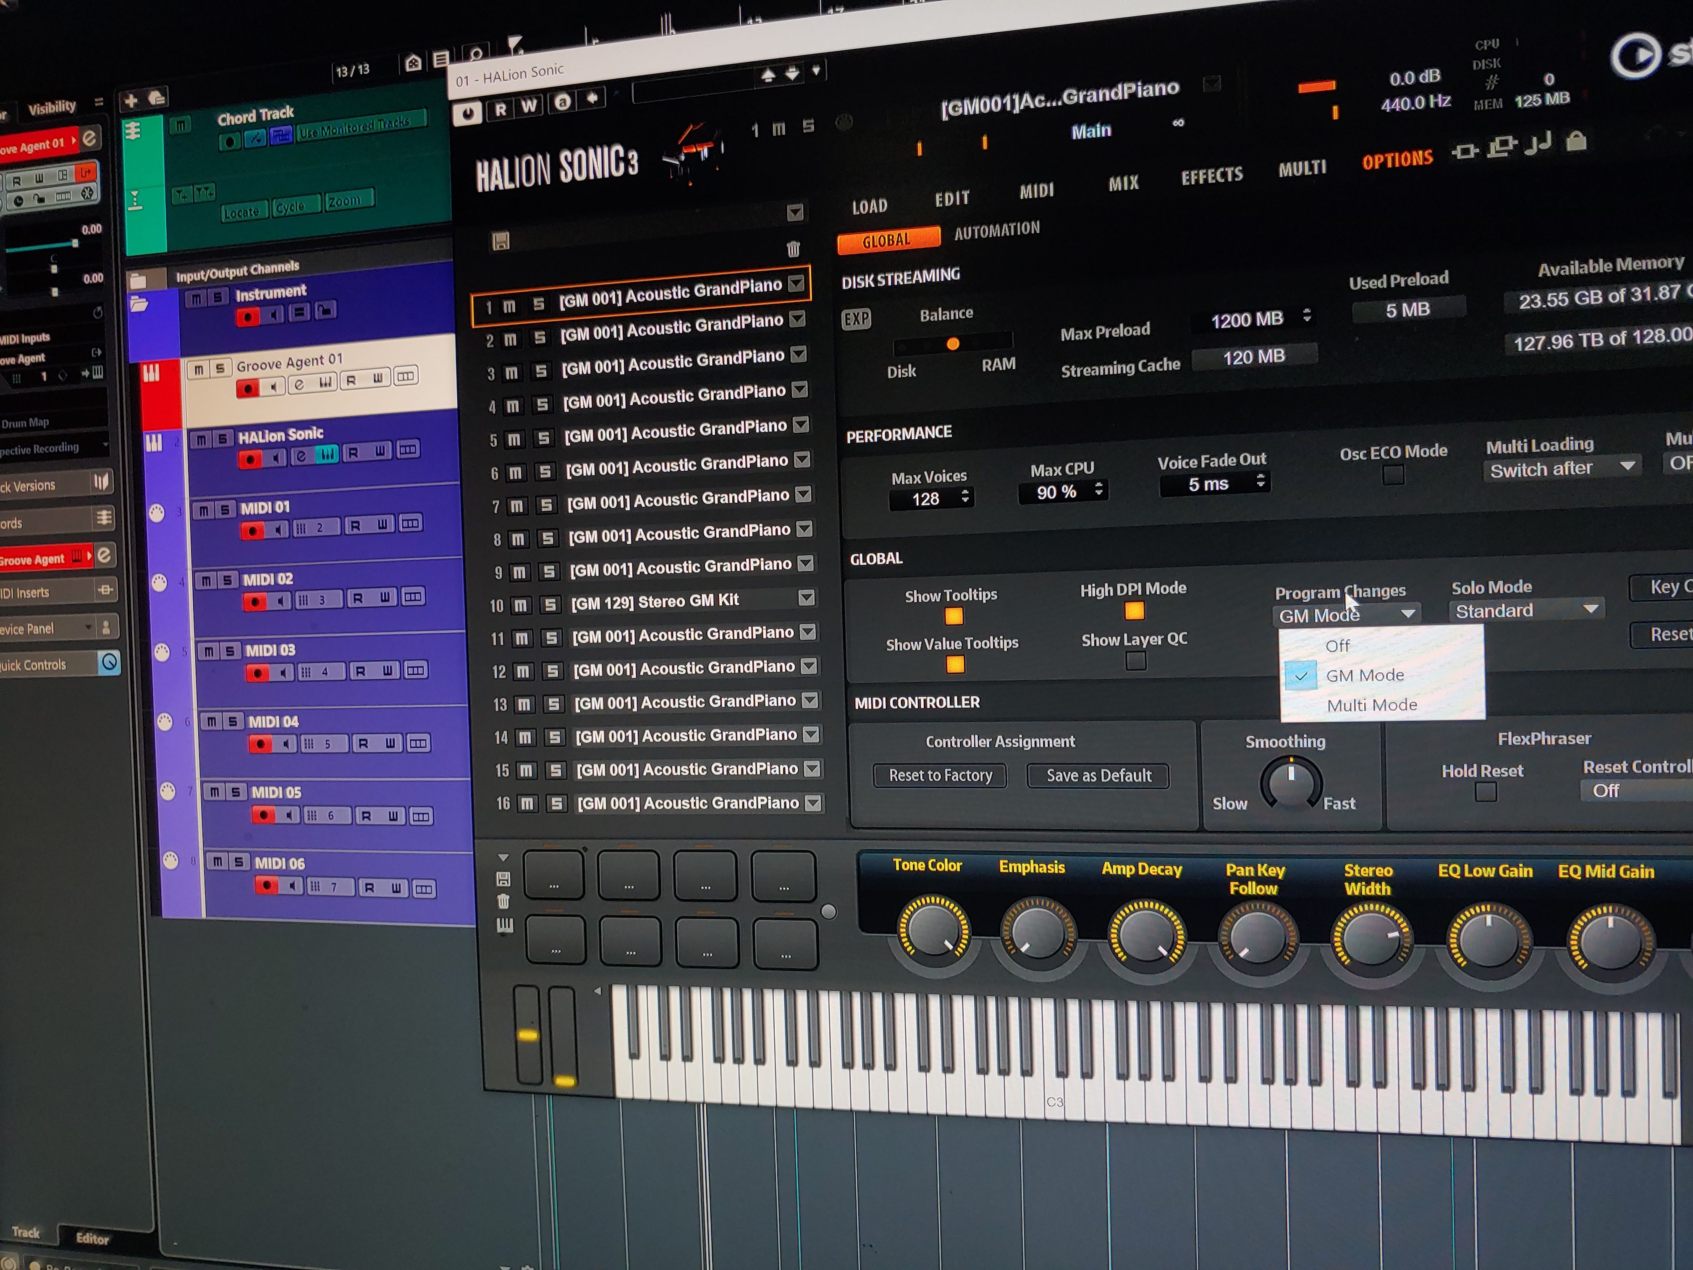The width and height of the screenshot is (1693, 1270).
Task: Toggle the plugin power button in header
Action: (467, 113)
